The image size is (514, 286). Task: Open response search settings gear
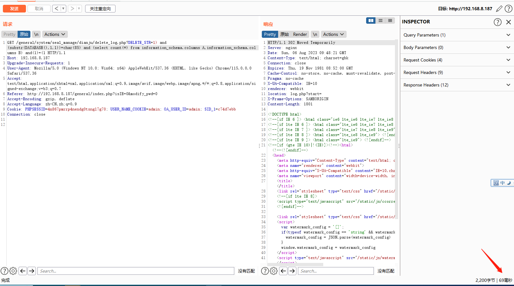pos(274,271)
